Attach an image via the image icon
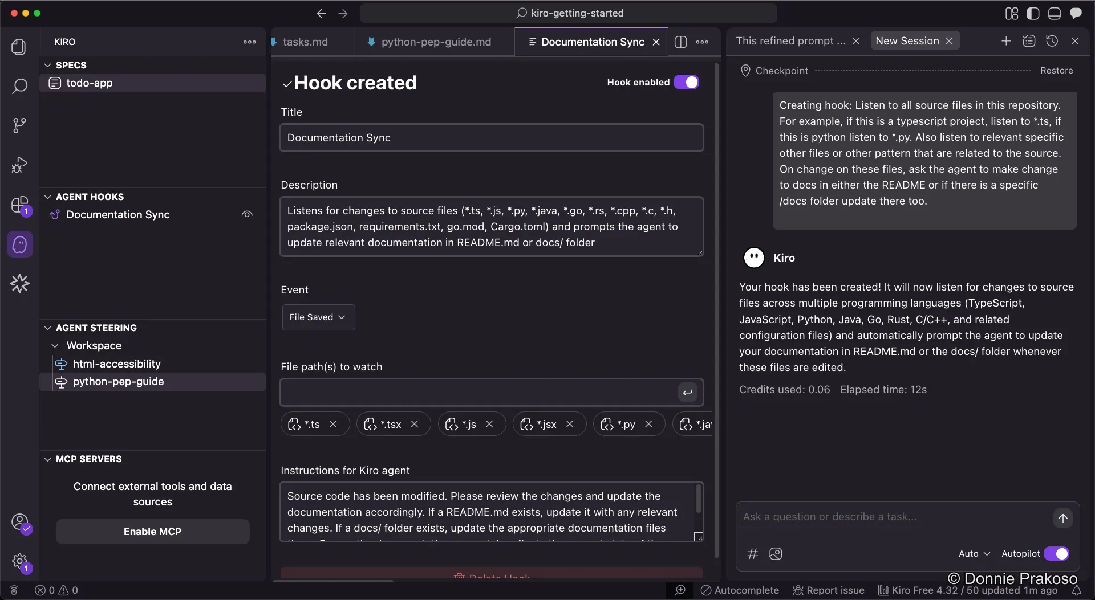The width and height of the screenshot is (1095, 600). (x=776, y=554)
